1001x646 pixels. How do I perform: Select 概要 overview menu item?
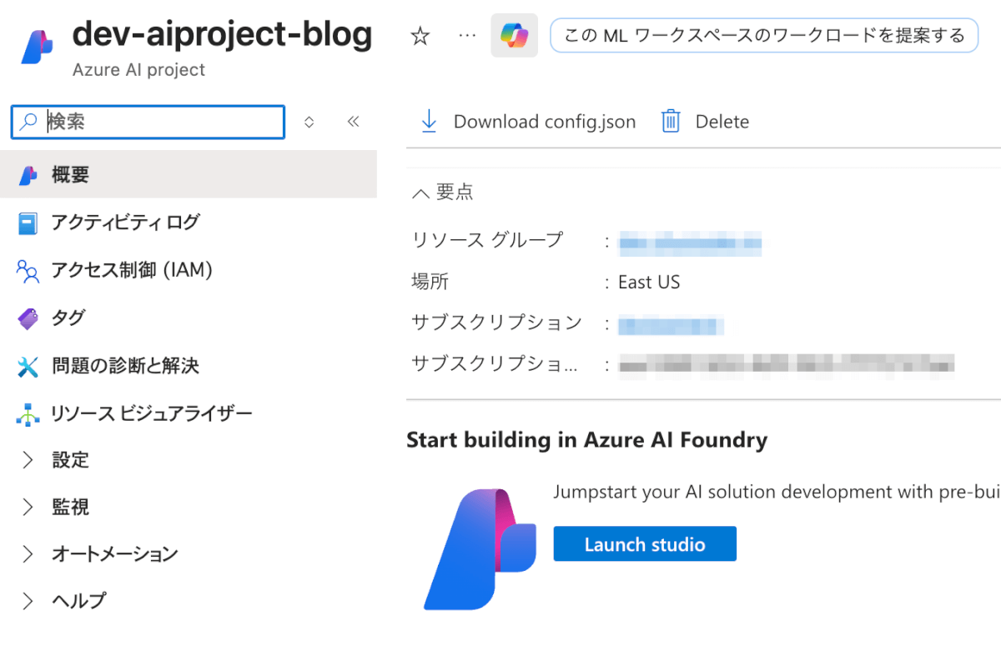coord(70,175)
